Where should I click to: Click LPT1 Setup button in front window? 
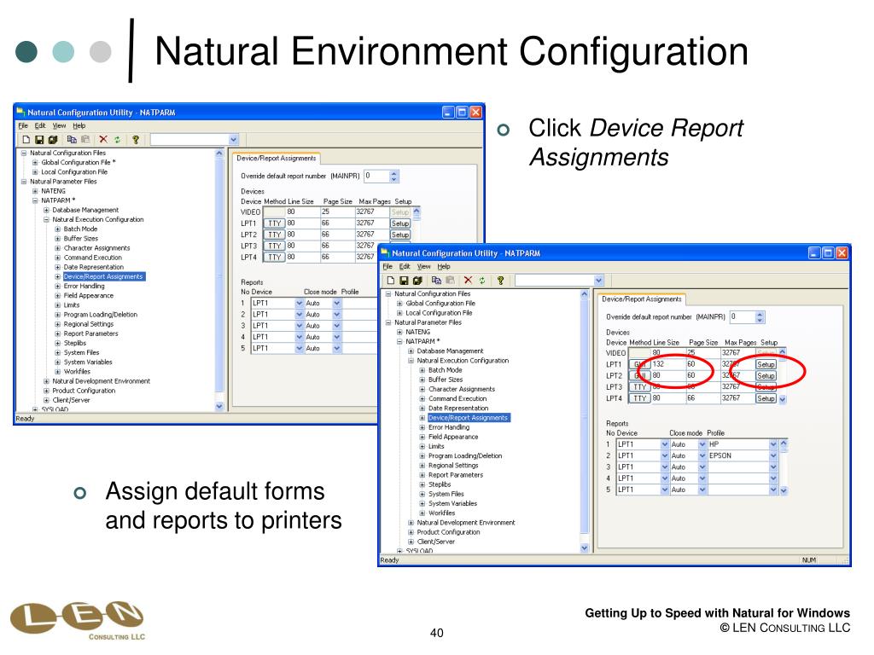pyautogui.click(x=766, y=364)
